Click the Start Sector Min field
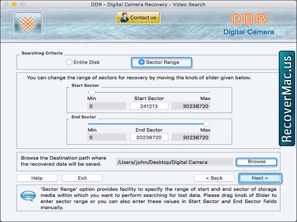Screen dimensions: 297x222 [107, 106]
